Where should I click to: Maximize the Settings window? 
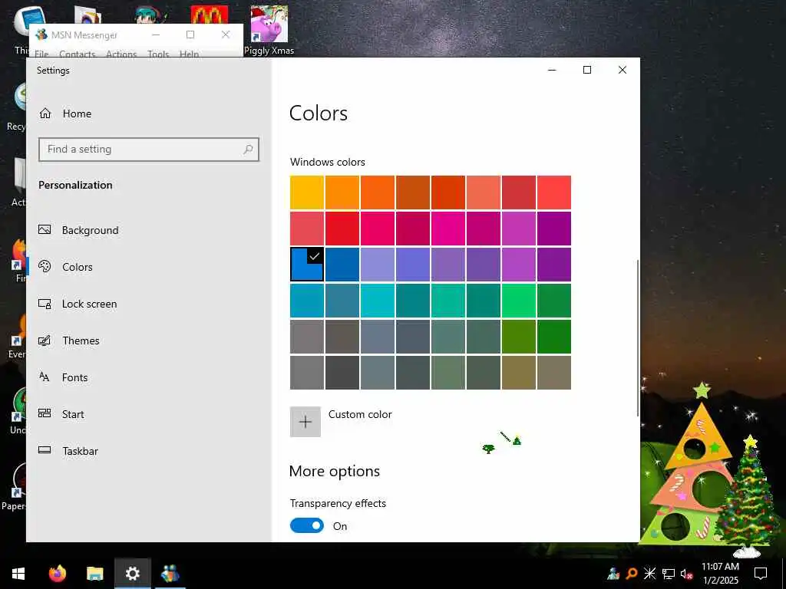[587, 70]
